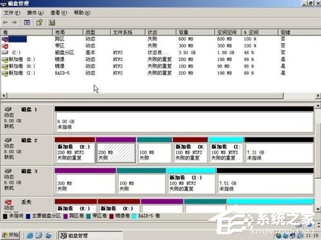Click the disk pane vertical scrollbar down arrow
321x240 pixels.
(x=318, y=209)
